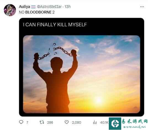Image resolution: width=148 pixels, height=130 pixels.
Task: Click the view count 40.1K
Action: (104, 122)
